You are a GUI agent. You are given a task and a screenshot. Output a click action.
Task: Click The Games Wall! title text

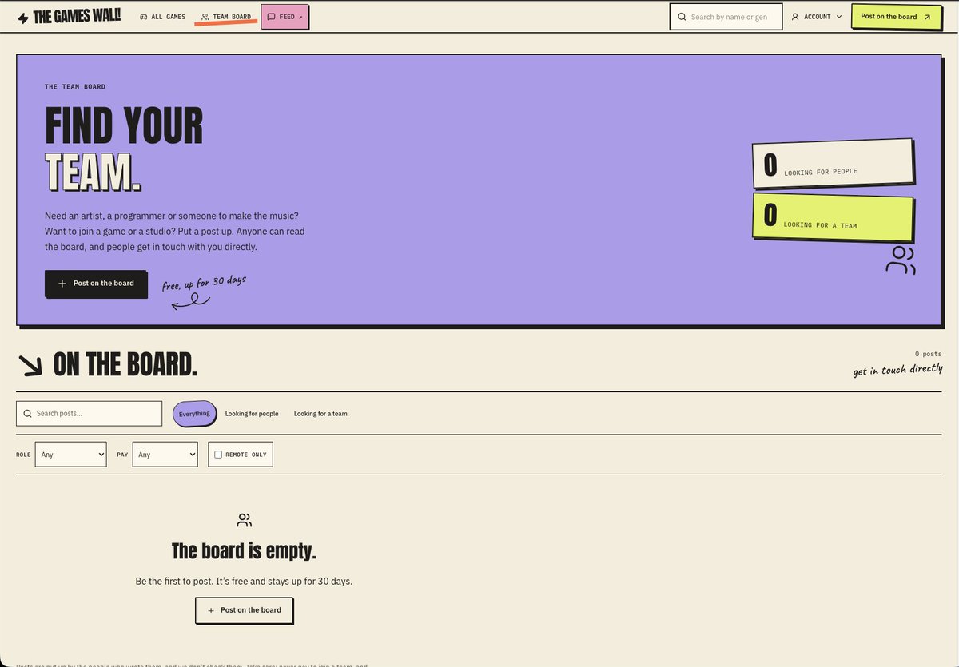[x=77, y=17]
